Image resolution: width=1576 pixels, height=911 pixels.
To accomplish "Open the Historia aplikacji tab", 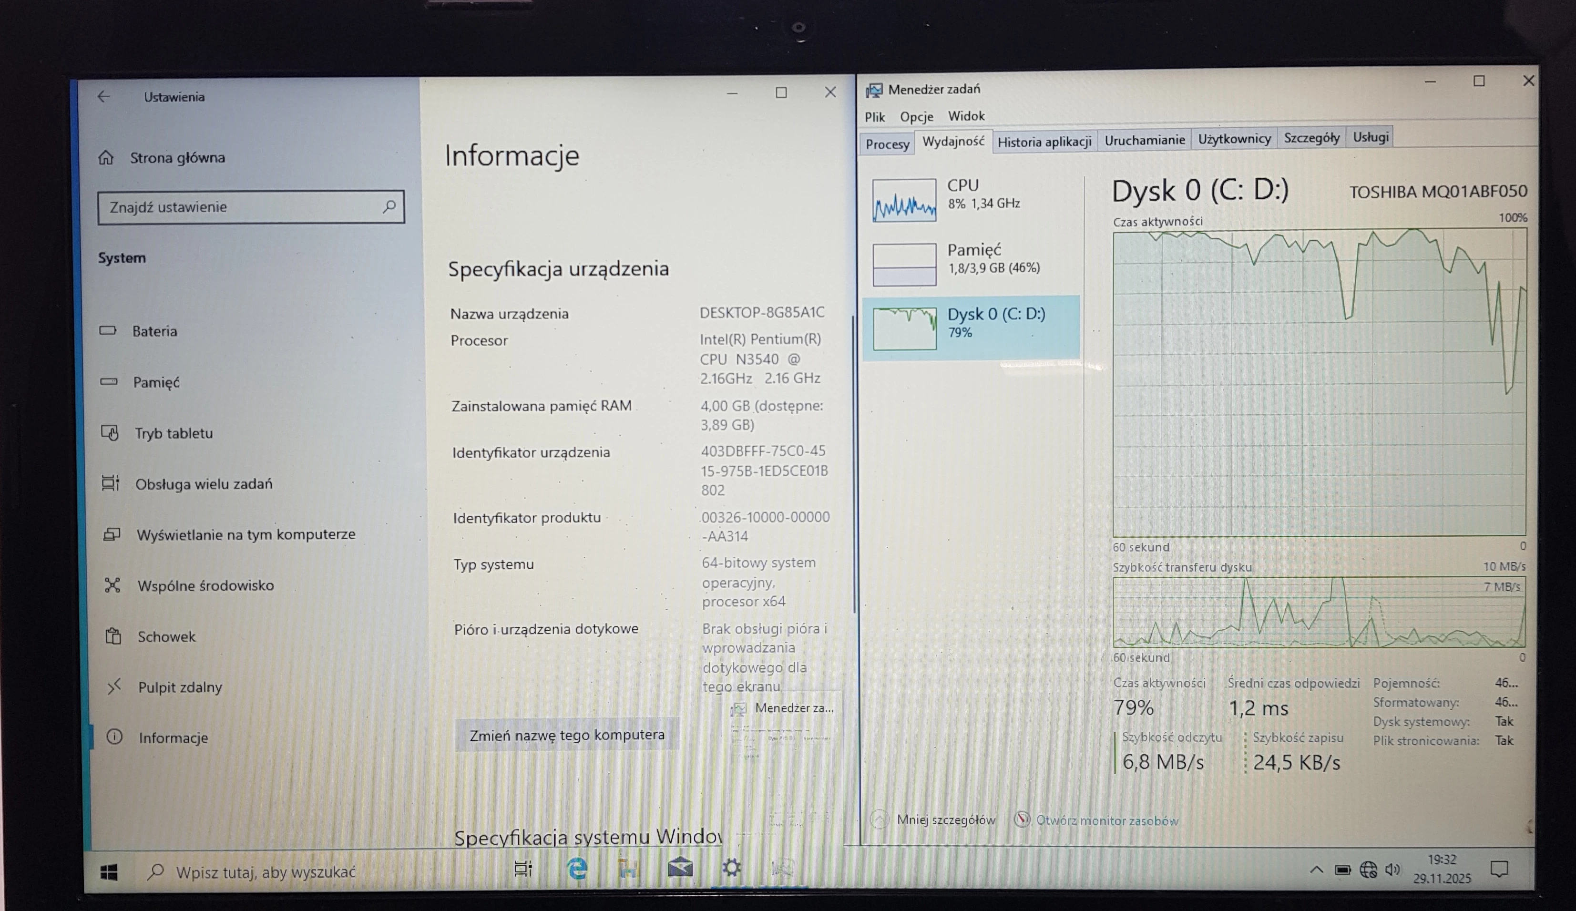I will 1045,141.
